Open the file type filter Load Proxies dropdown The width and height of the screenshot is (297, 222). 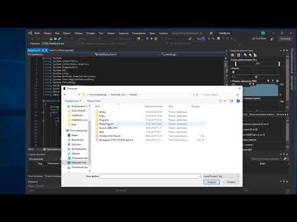[221, 176]
